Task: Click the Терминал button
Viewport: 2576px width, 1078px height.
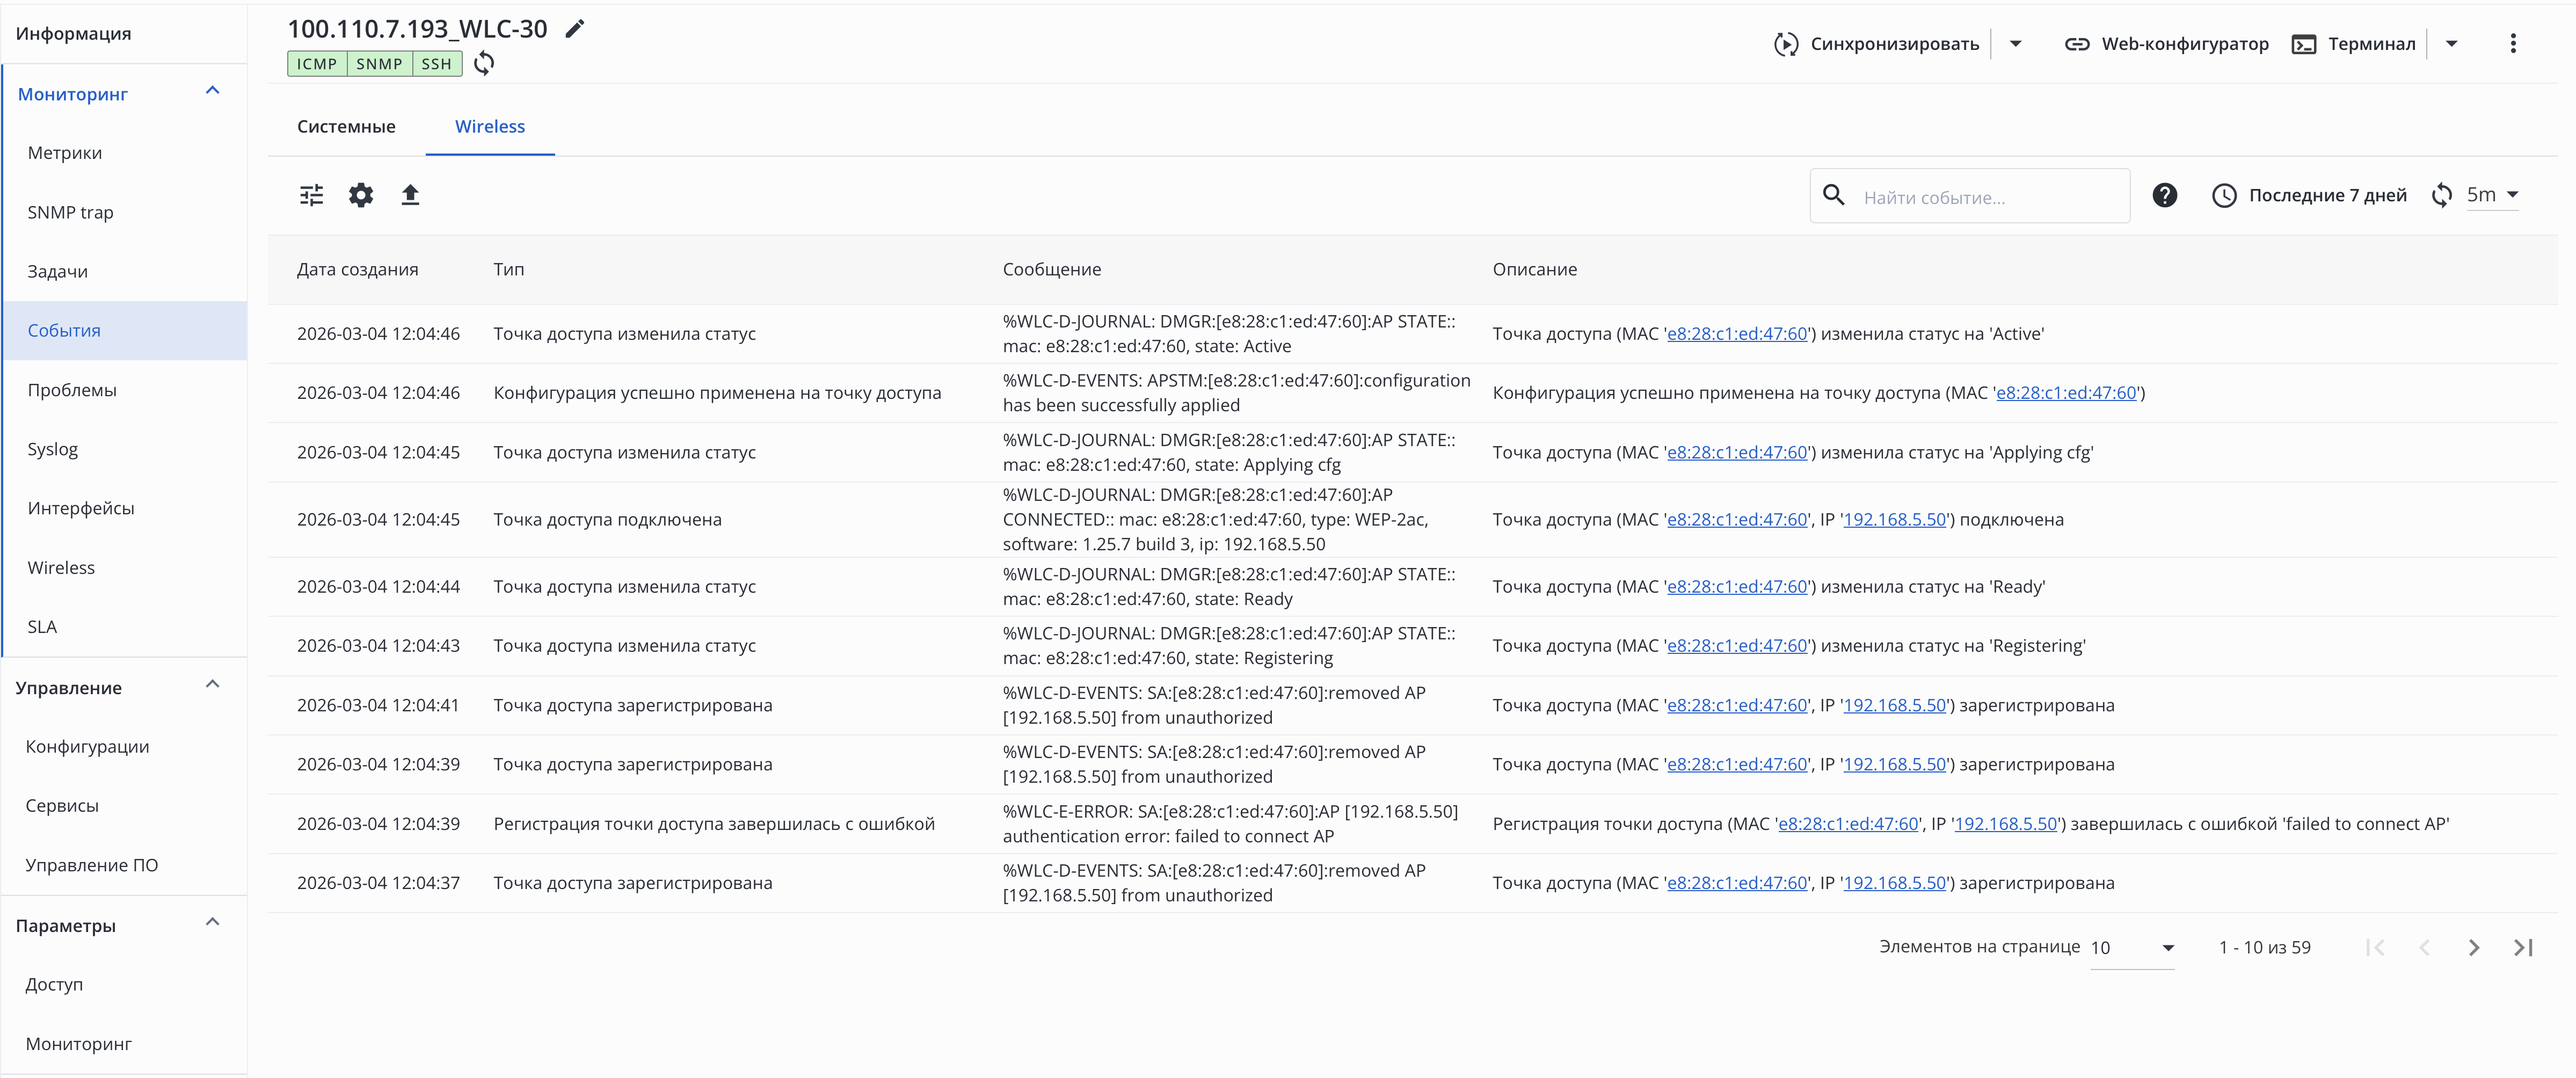Action: click(2353, 44)
